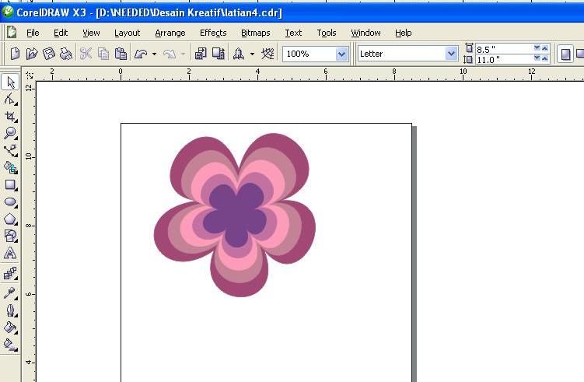The height and width of the screenshot is (382, 584).
Task: Click the dark purple flower center
Action: pyautogui.click(x=236, y=214)
